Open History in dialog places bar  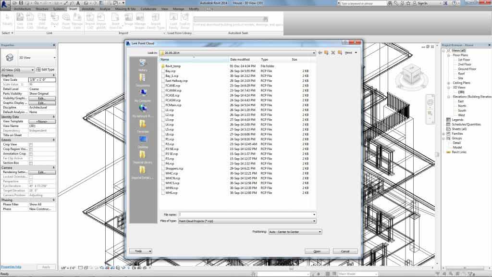(143, 65)
